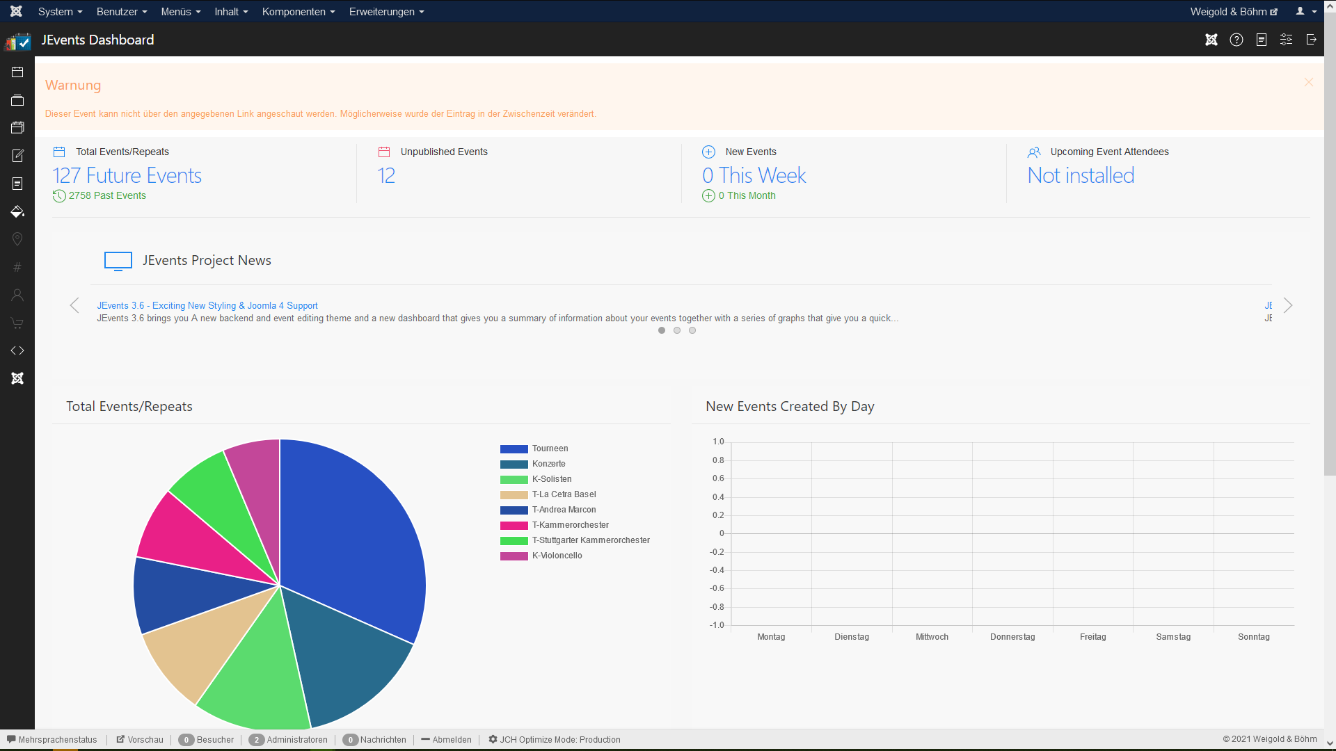
Task: Open the calendar icon in sidebar
Action: tap(17, 72)
